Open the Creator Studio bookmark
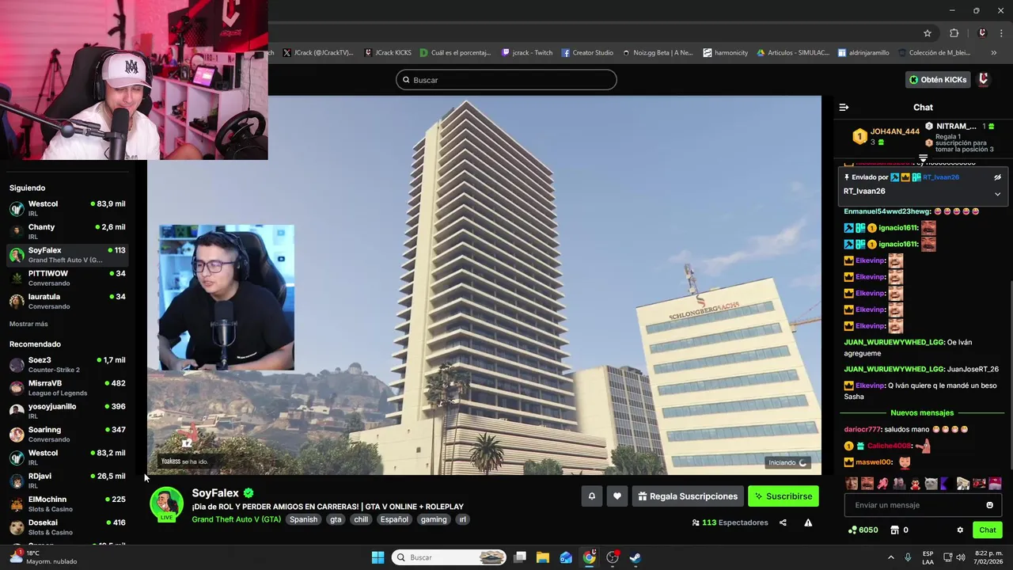Screen dimensions: 1013x570 tap(588, 53)
